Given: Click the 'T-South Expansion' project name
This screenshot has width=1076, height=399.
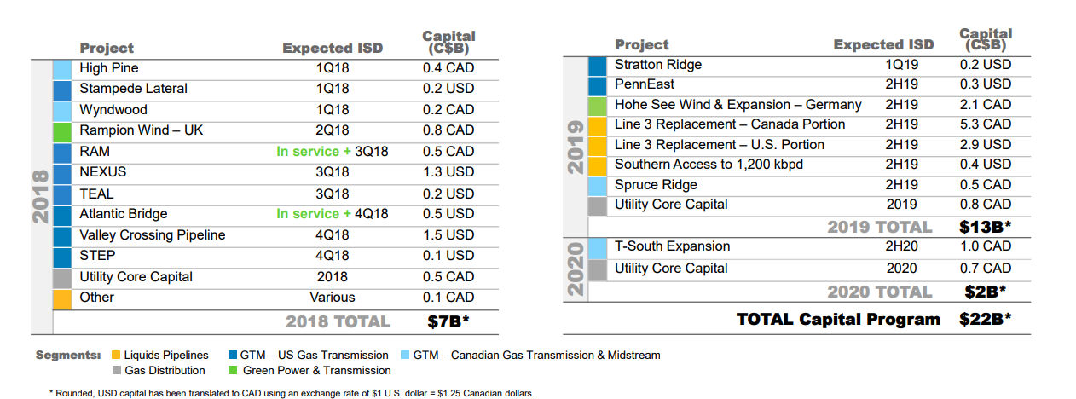Looking at the screenshot, I should [x=673, y=246].
